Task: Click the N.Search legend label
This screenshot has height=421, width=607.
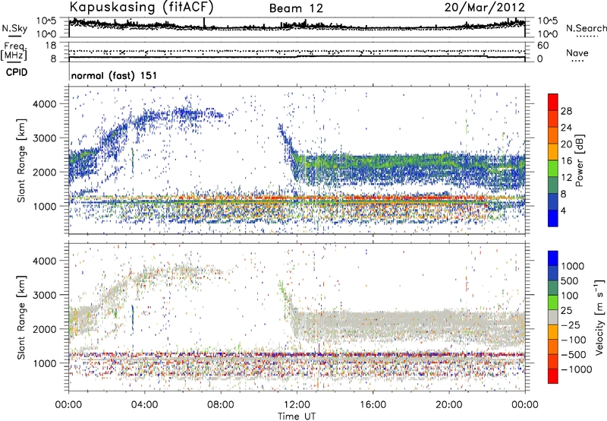Action: pos(586,28)
